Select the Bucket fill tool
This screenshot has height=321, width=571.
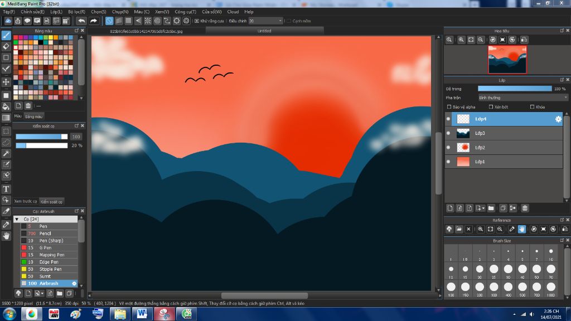[6, 106]
